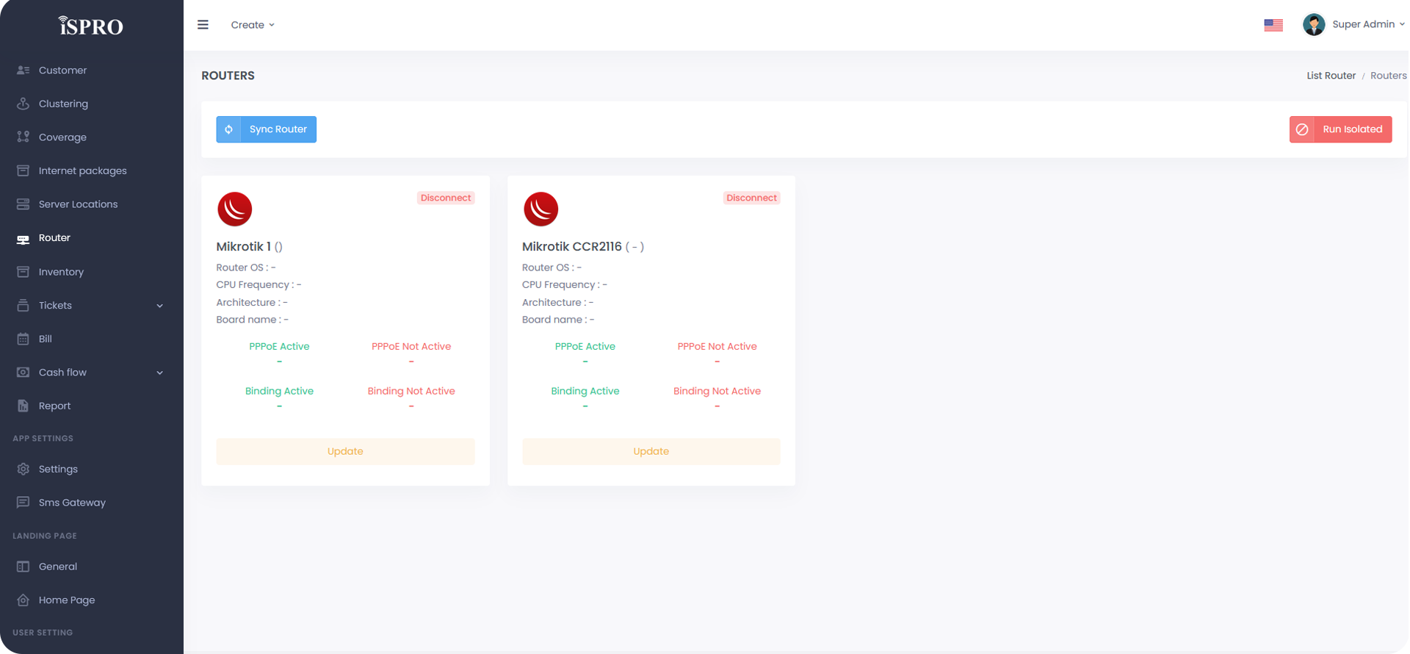
Task: Click the iSPRO logo
Action: (91, 26)
